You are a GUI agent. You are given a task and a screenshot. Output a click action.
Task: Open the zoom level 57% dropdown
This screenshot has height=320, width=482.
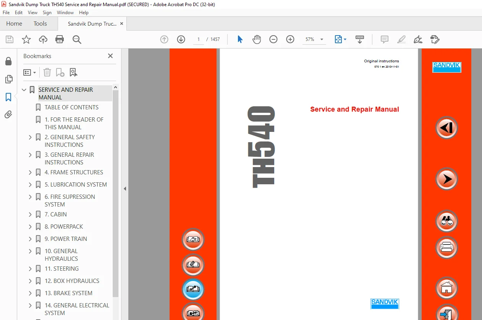[322, 39]
